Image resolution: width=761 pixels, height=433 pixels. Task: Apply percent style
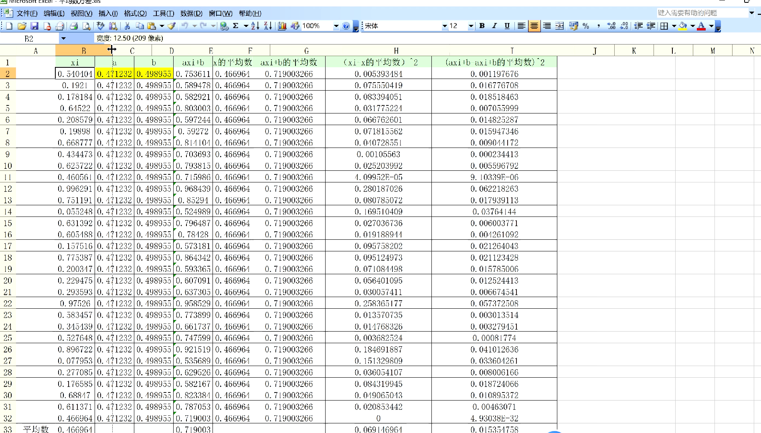coord(586,26)
